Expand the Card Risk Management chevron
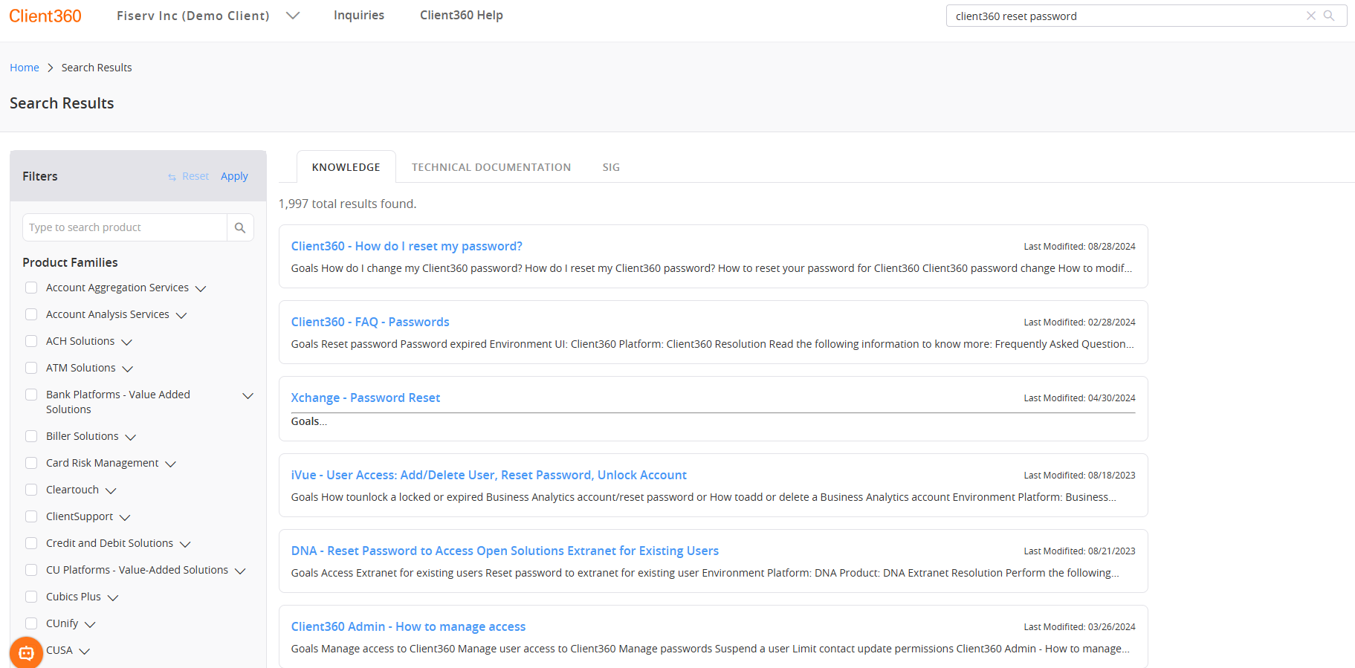This screenshot has height=668, width=1355. tap(170, 464)
